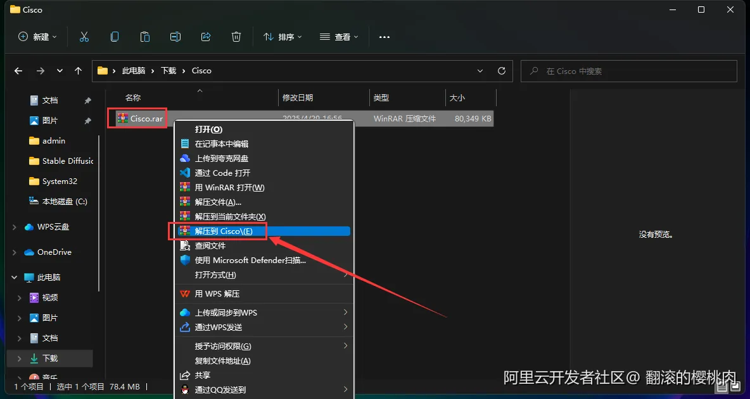This screenshot has width=750, height=399.
Task: Choose 共享 in context menu
Action: tap(264, 375)
